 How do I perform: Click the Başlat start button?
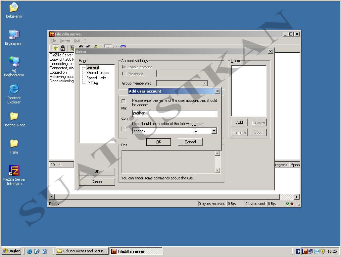pos(12,251)
